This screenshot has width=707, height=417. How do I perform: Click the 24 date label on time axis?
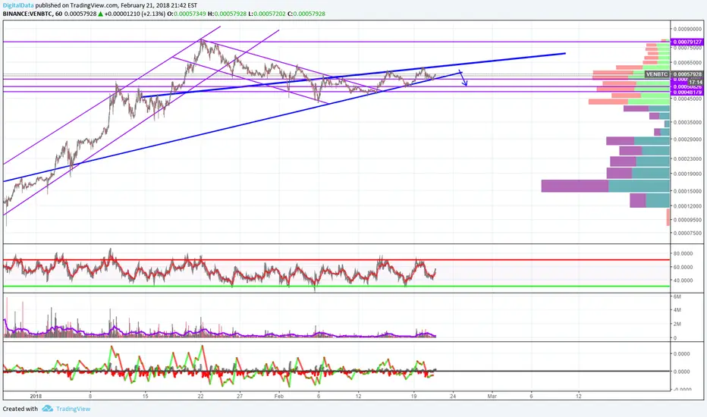coord(453,397)
